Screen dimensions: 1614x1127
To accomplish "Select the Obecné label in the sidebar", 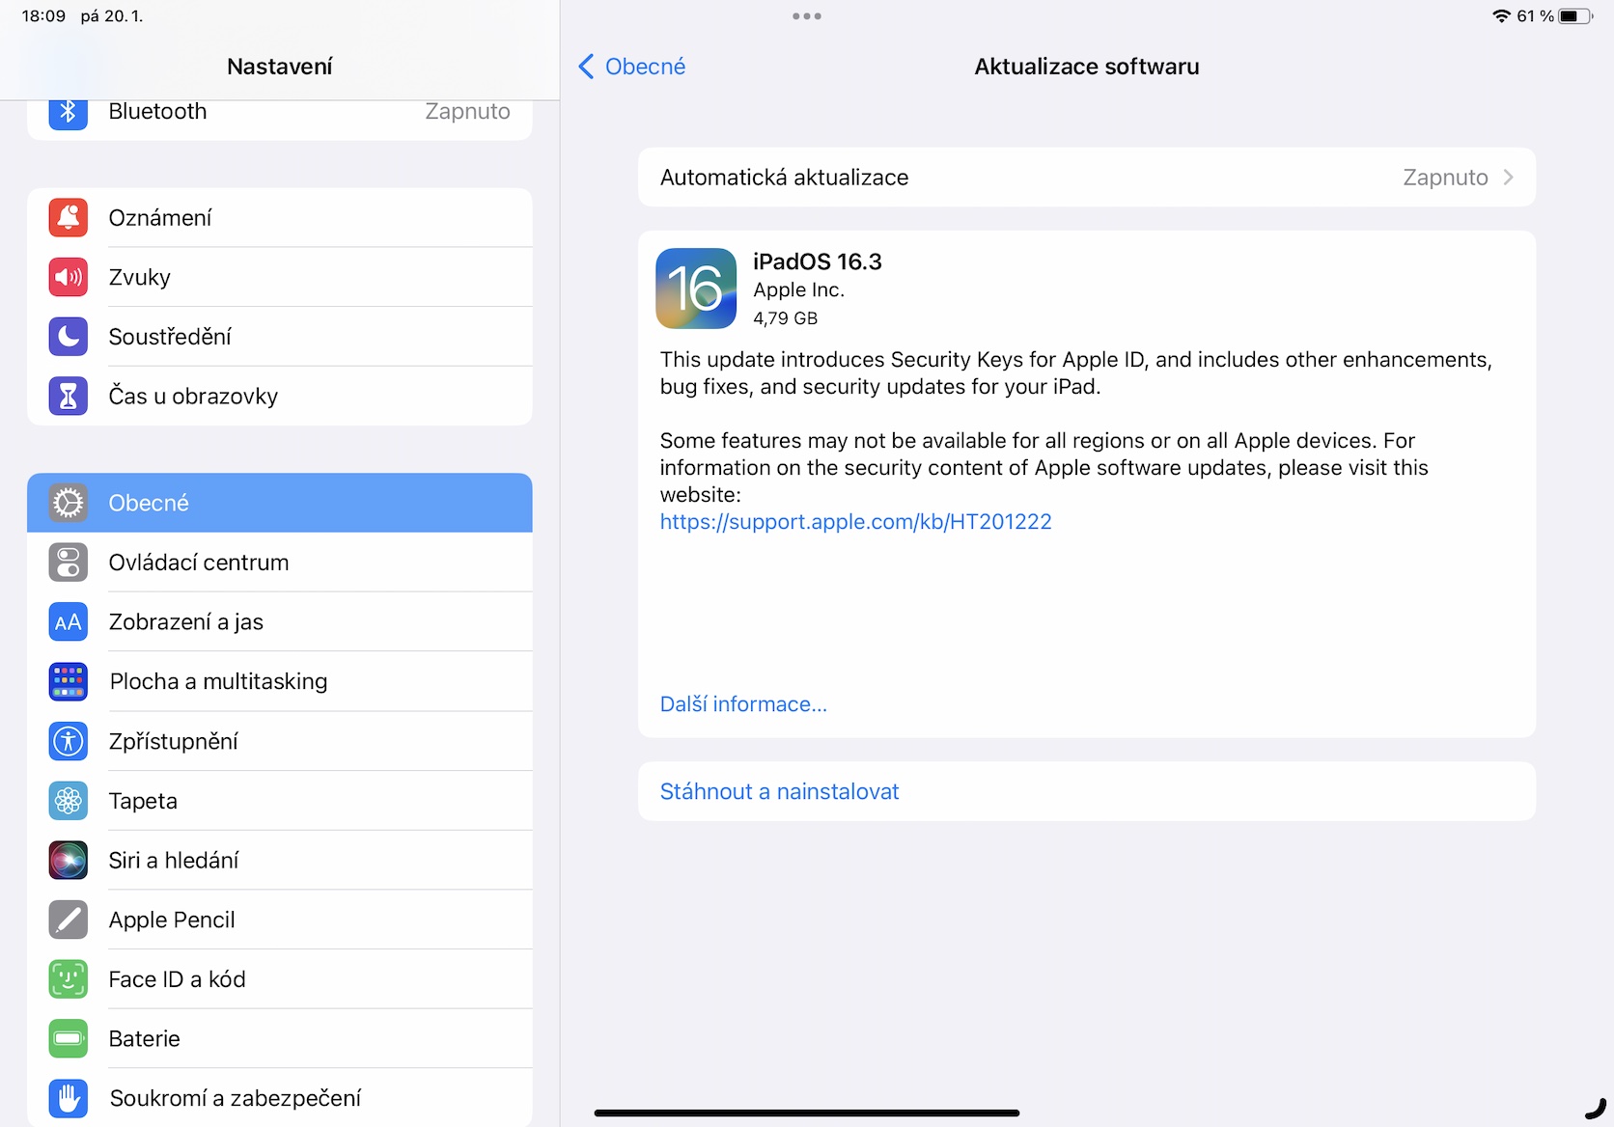I will pyautogui.click(x=149, y=503).
